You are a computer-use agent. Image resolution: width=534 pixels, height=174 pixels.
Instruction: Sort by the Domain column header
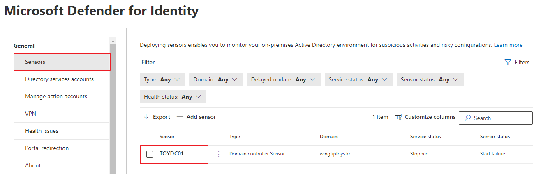pos(328,137)
